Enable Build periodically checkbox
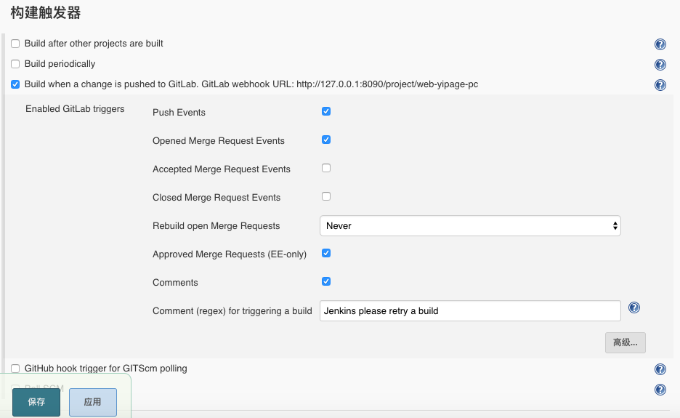 [x=15, y=64]
